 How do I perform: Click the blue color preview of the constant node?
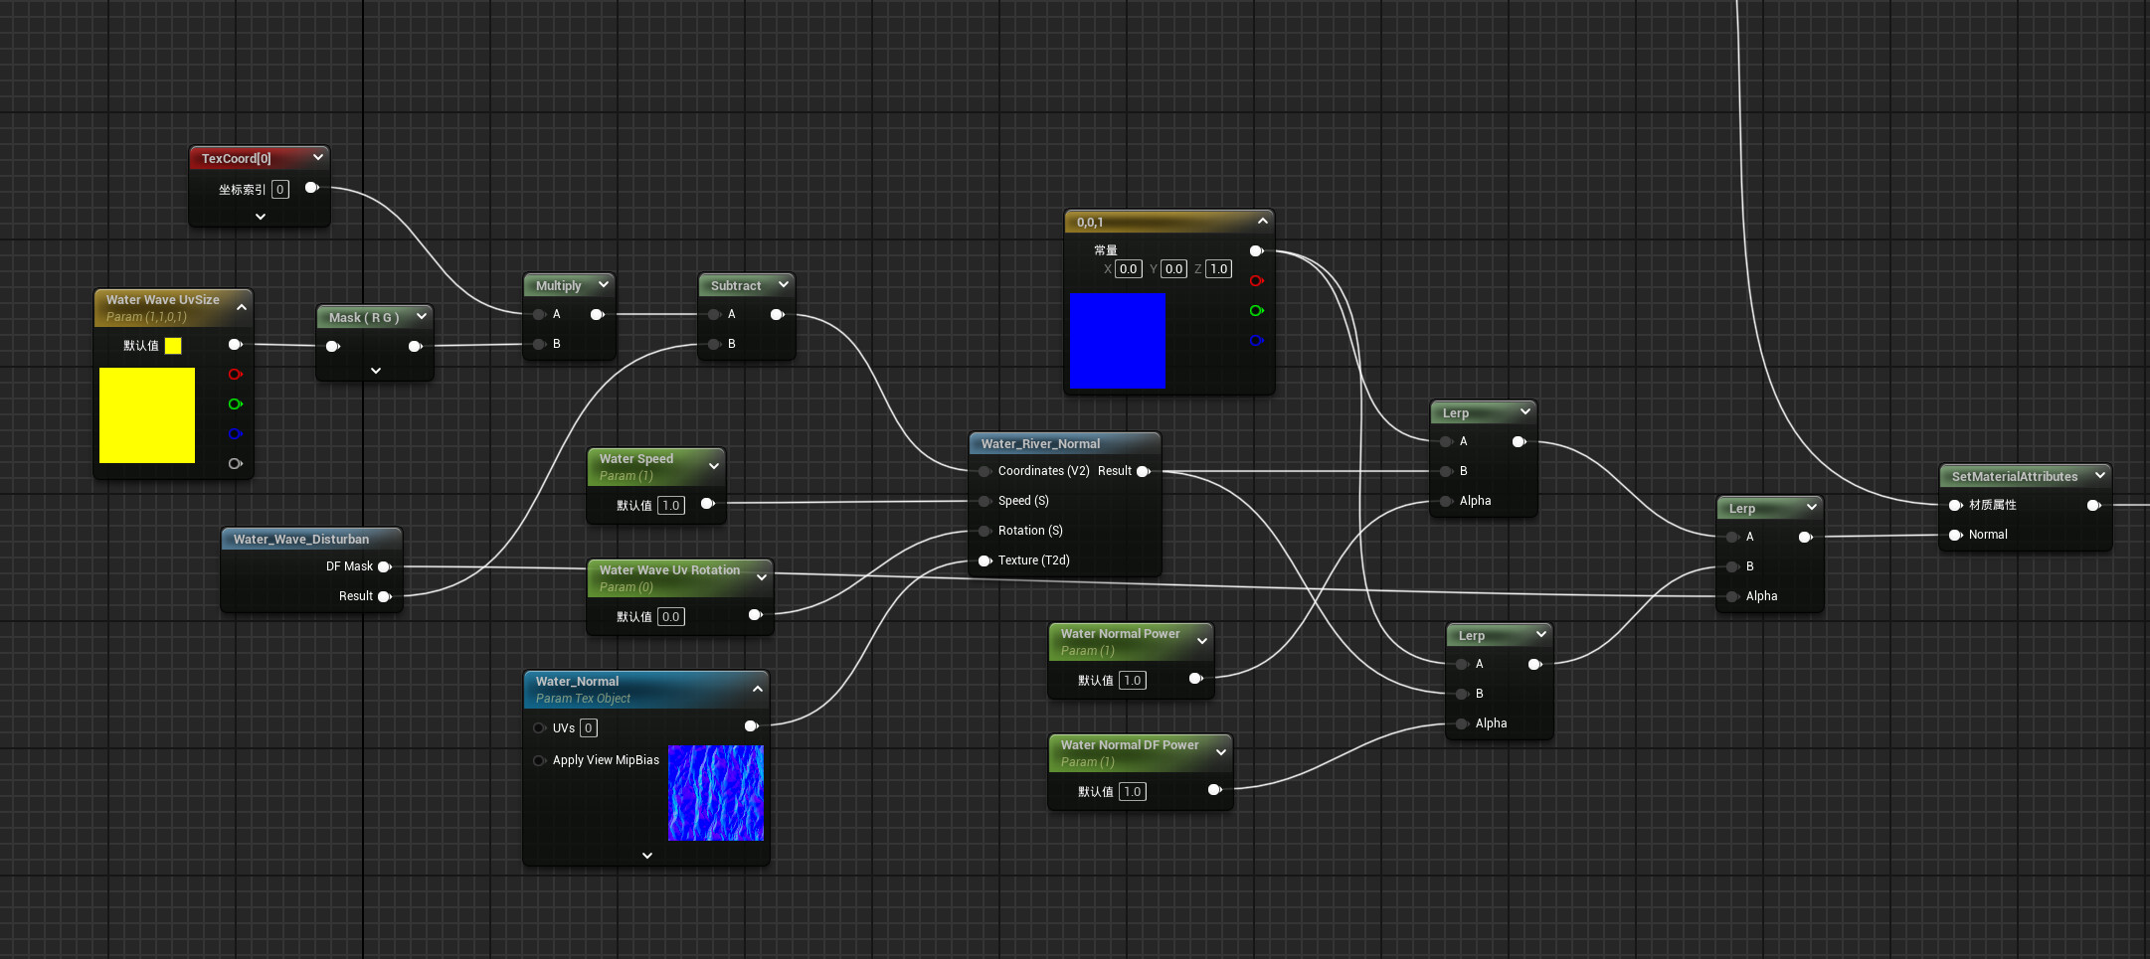coord(1117,341)
